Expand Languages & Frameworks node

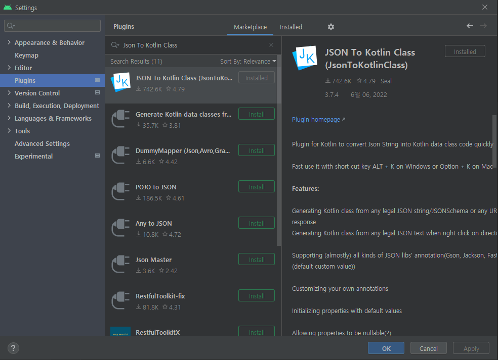(x=9, y=118)
